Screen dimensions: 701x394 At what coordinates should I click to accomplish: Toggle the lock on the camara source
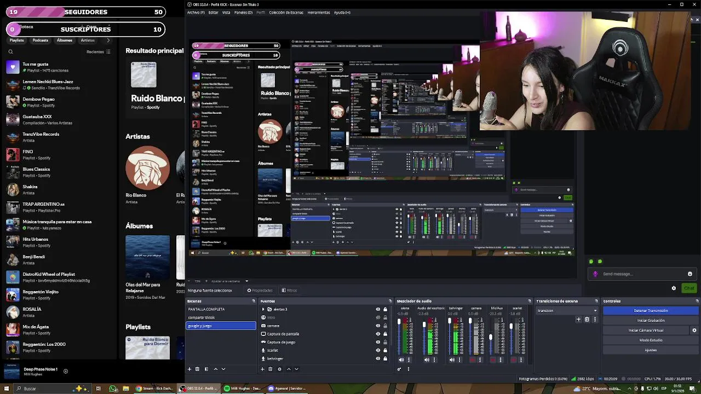point(385,326)
